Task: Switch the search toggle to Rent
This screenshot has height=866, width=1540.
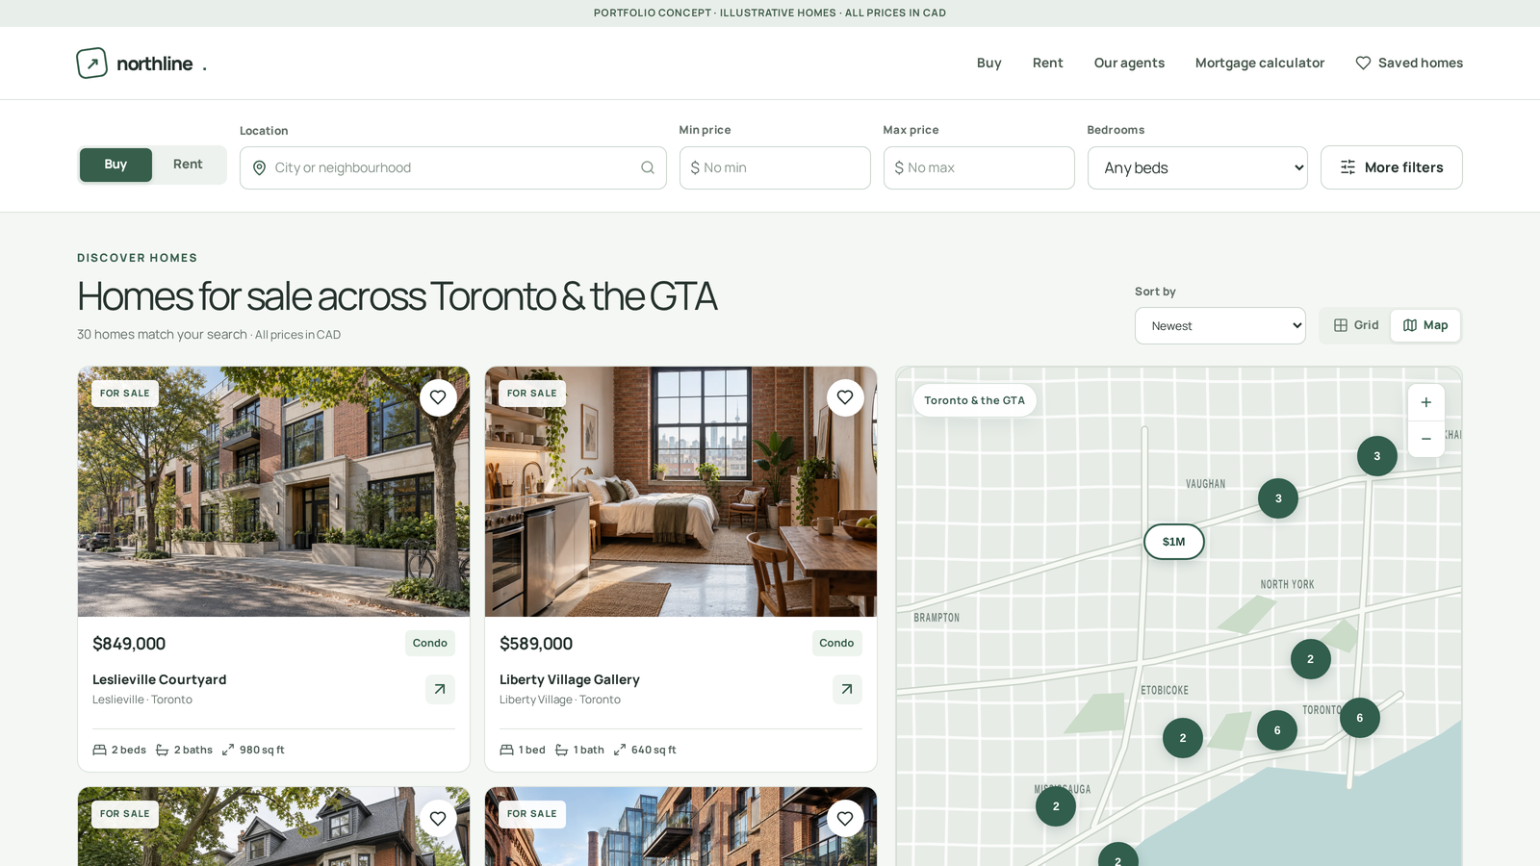Action: click(x=188, y=165)
